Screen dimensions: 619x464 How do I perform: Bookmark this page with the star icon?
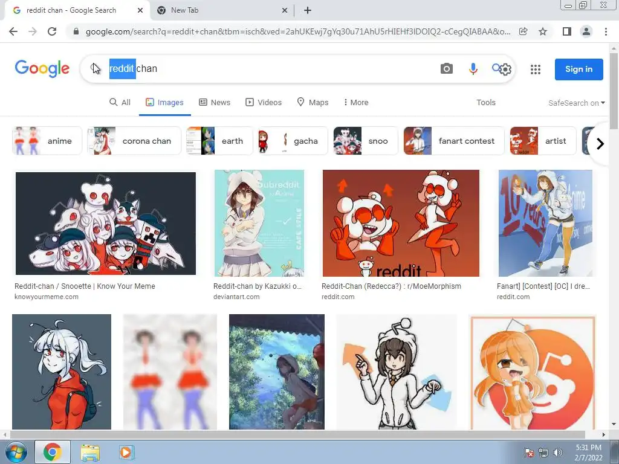[543, 31]
